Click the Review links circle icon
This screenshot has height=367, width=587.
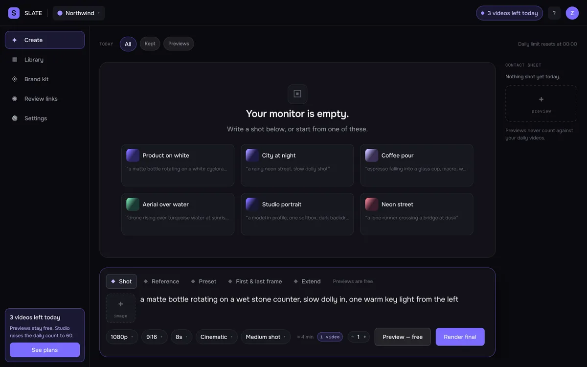click(15, 99)
